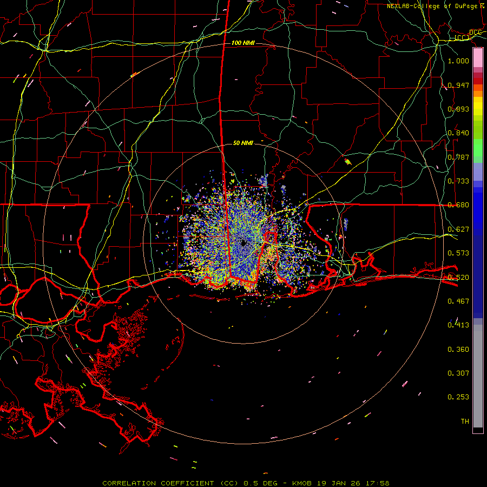487x487 pixels.
Task: Click the 0.947 scale value
Action: point(458,85)
